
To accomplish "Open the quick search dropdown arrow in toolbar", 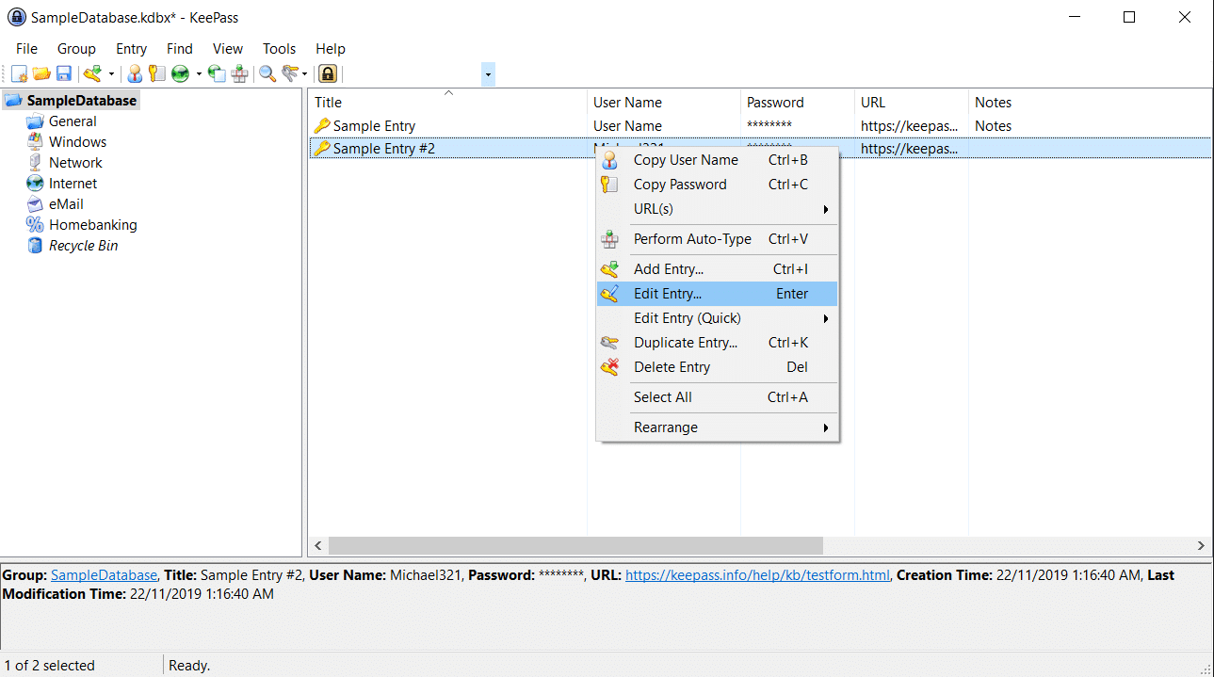I will click(488, 73).
